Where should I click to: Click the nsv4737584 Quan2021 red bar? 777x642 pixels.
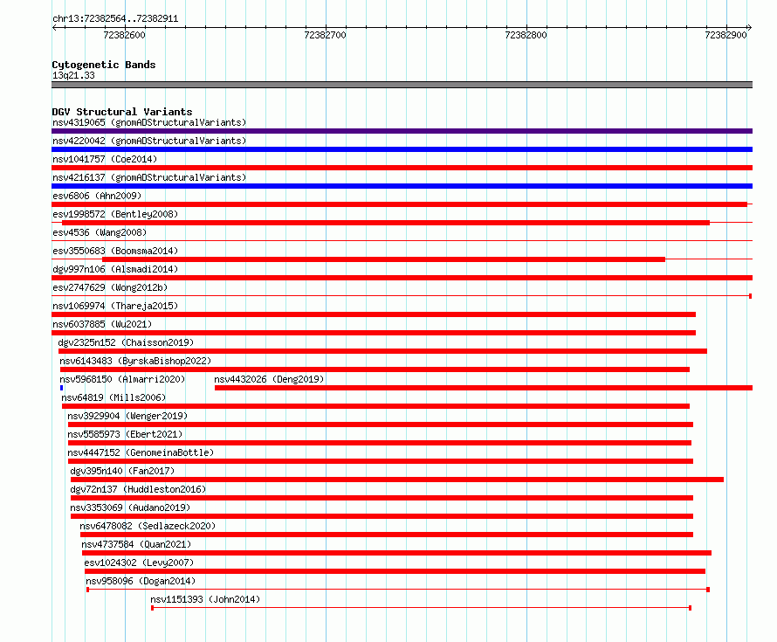point(396,553)
